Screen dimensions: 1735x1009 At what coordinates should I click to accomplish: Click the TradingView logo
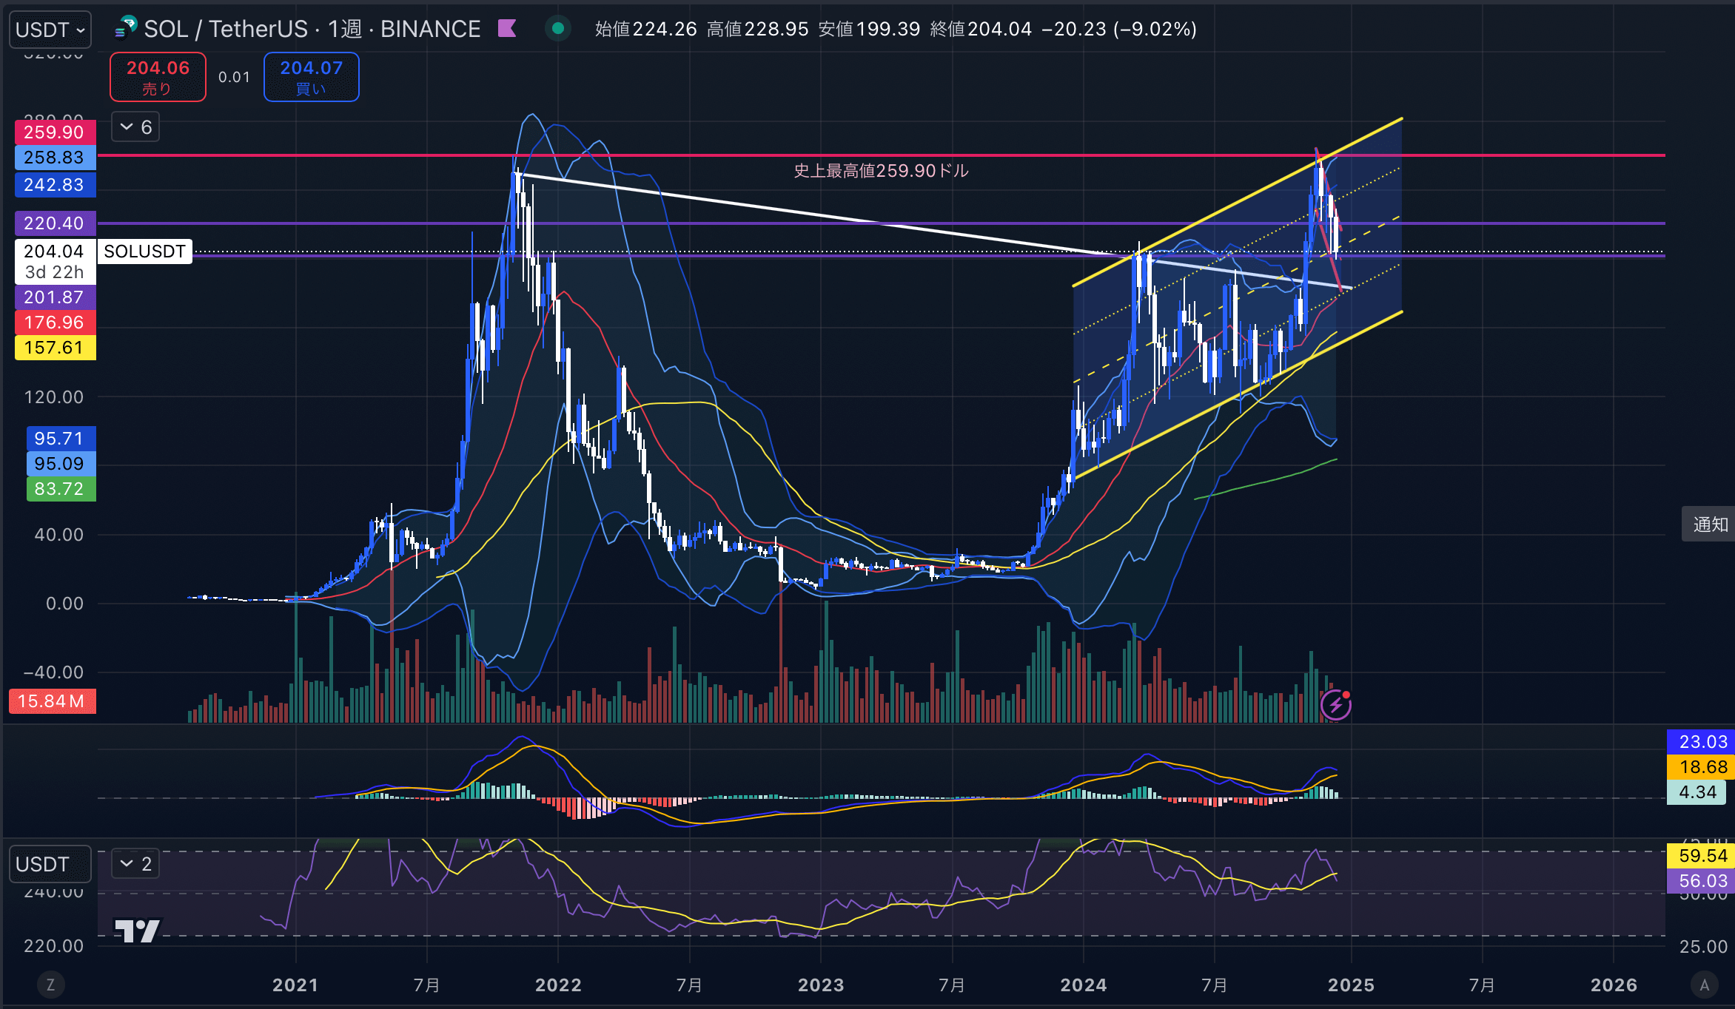pos(137,931)
